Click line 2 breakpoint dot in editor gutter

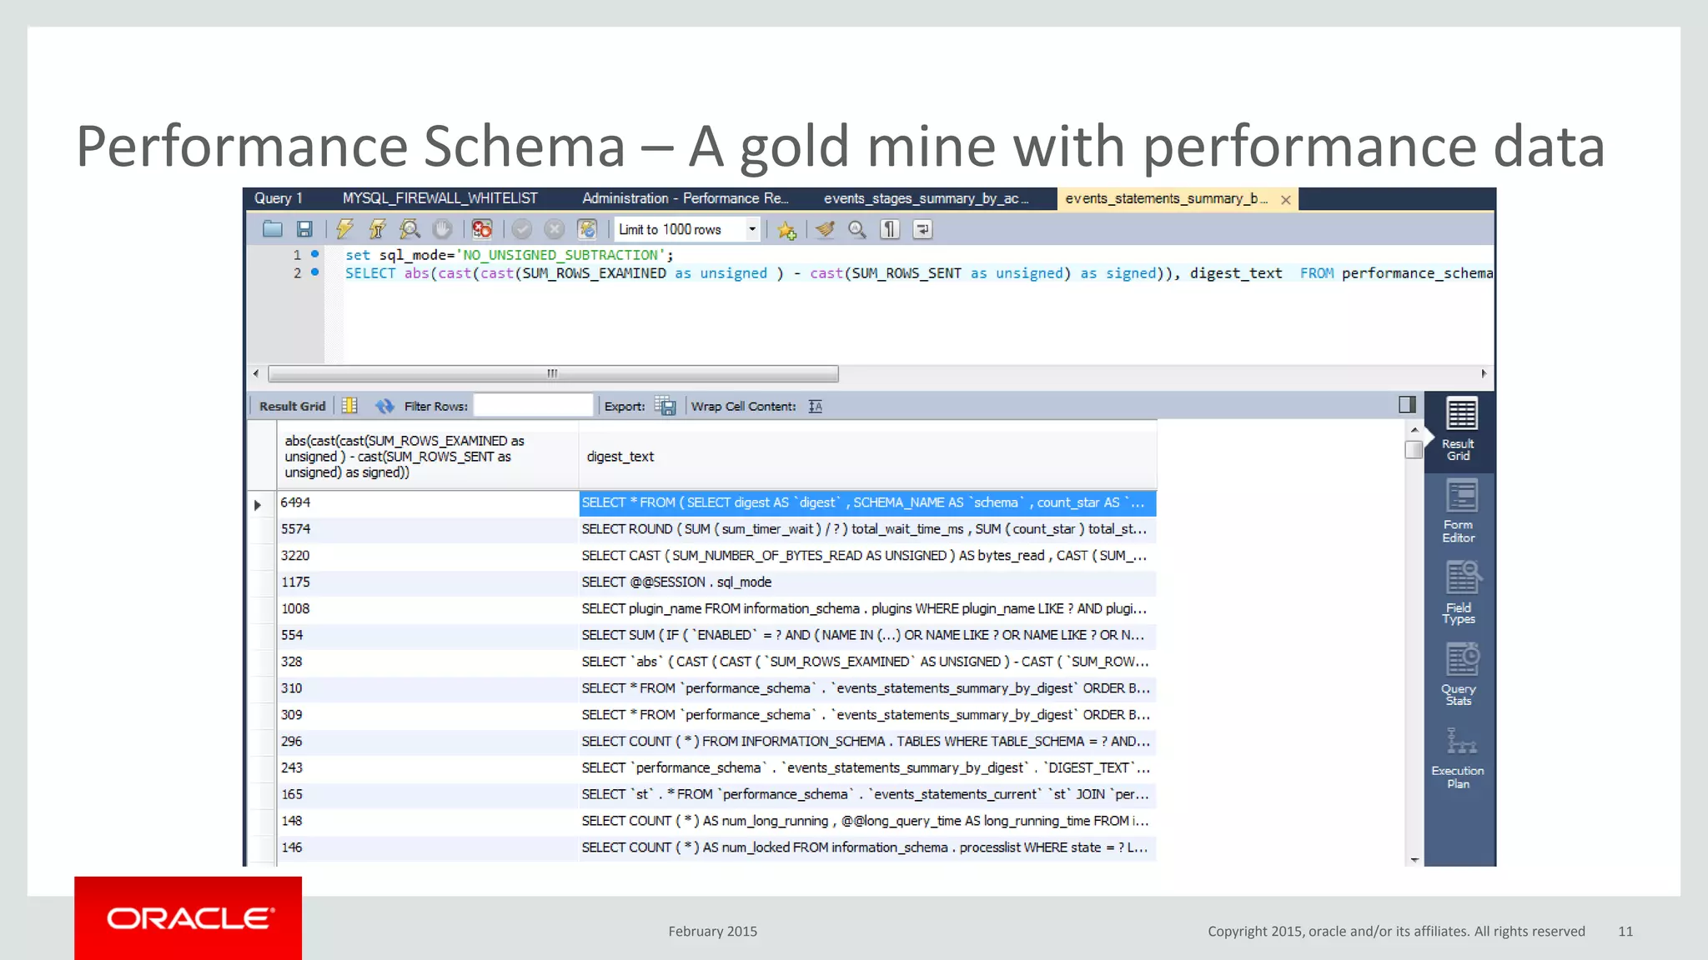[x=314, y=272]
